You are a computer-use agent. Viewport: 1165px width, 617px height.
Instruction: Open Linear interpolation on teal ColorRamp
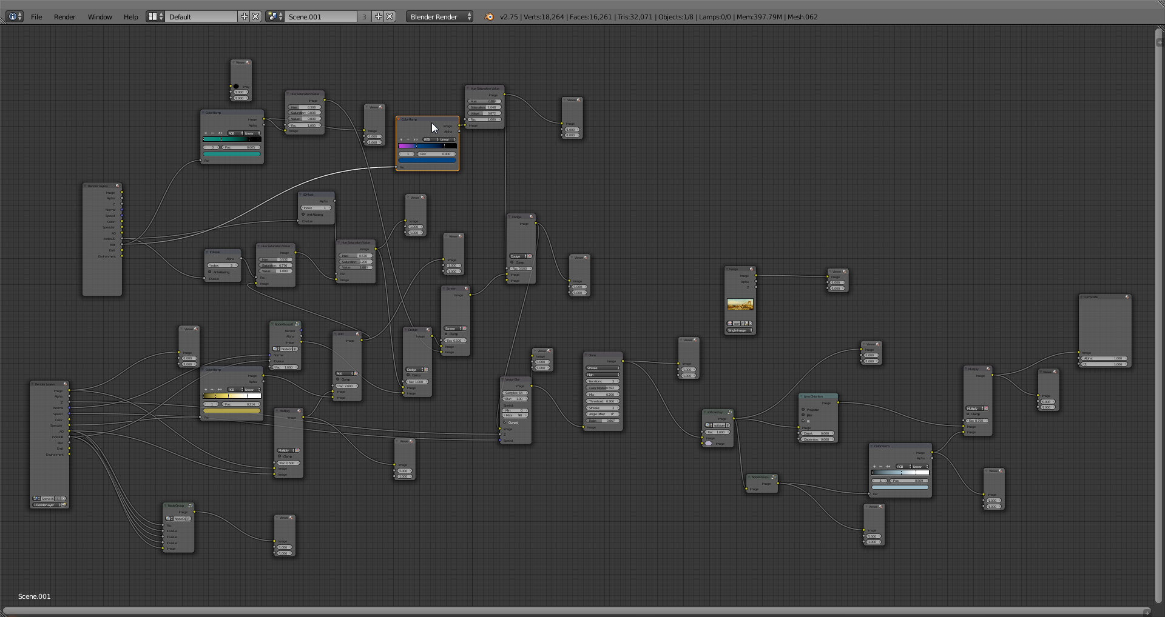252,133
